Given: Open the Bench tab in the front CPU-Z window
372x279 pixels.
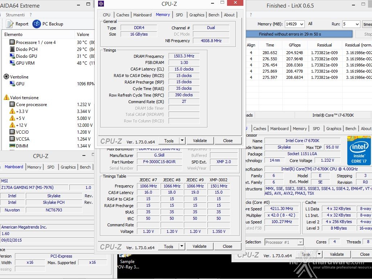Looking at the screenshot, I should (x=214, y=15).
